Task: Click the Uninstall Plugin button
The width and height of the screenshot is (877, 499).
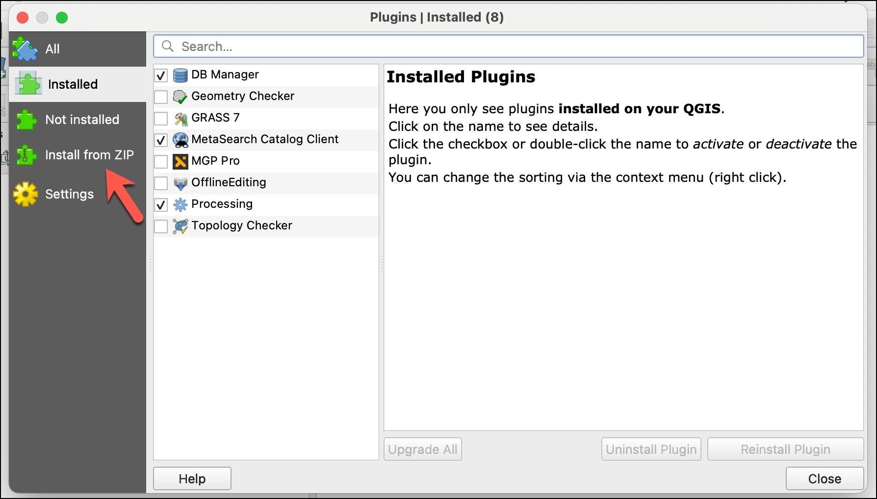Action: pos(651,449)
